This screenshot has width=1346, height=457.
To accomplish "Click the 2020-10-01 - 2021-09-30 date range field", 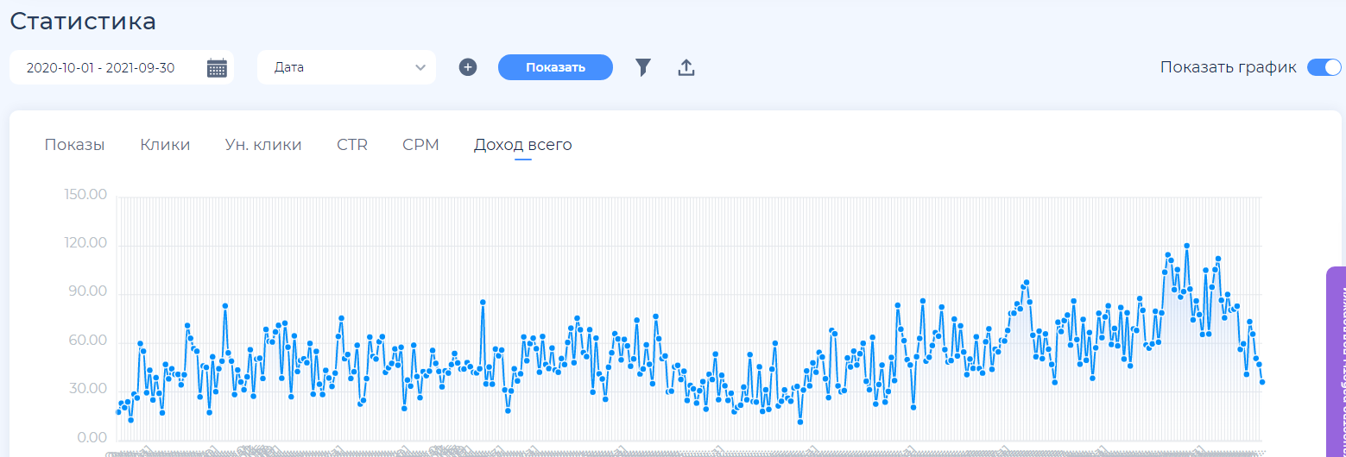I will pyautogui.click(x=101, y=68).
